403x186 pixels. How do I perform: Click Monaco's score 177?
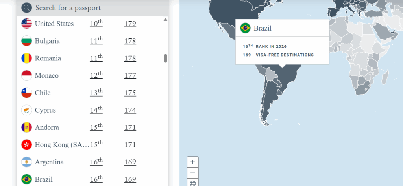tap(130, 76)
